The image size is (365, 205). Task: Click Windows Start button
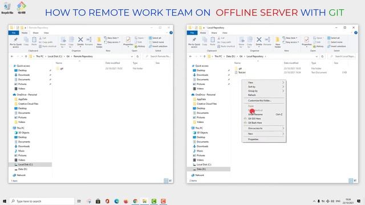(5, 201)
